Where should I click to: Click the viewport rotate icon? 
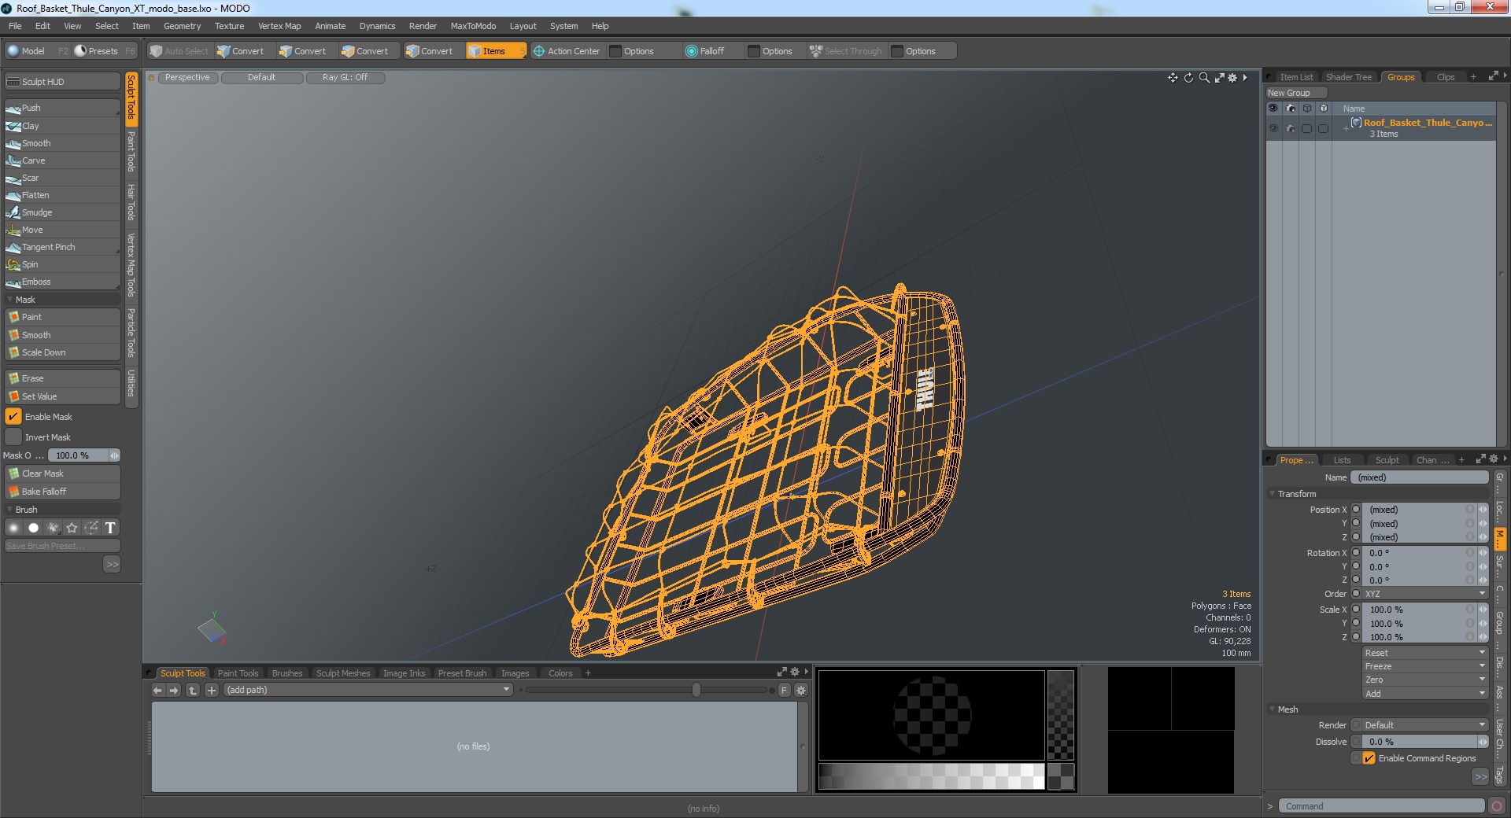pos(1188,78)
